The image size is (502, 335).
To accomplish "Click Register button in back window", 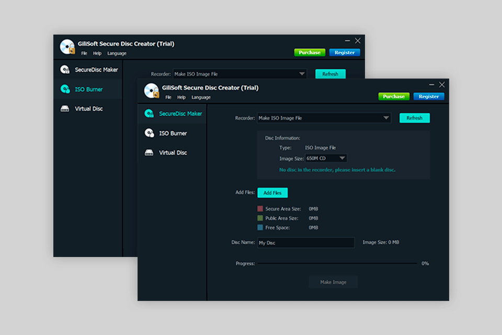I will pos(345,52).
